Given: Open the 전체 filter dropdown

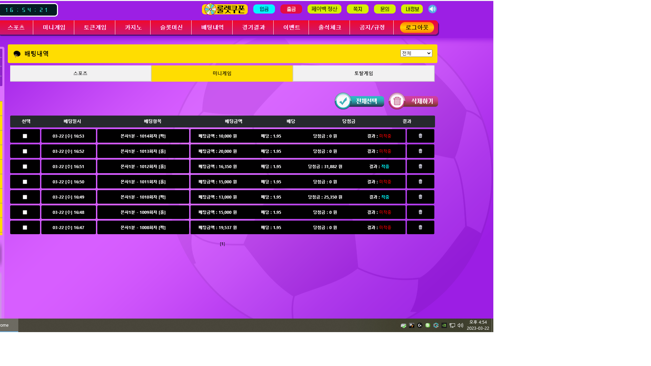Looking at the screenshot, I should point(416,53).
